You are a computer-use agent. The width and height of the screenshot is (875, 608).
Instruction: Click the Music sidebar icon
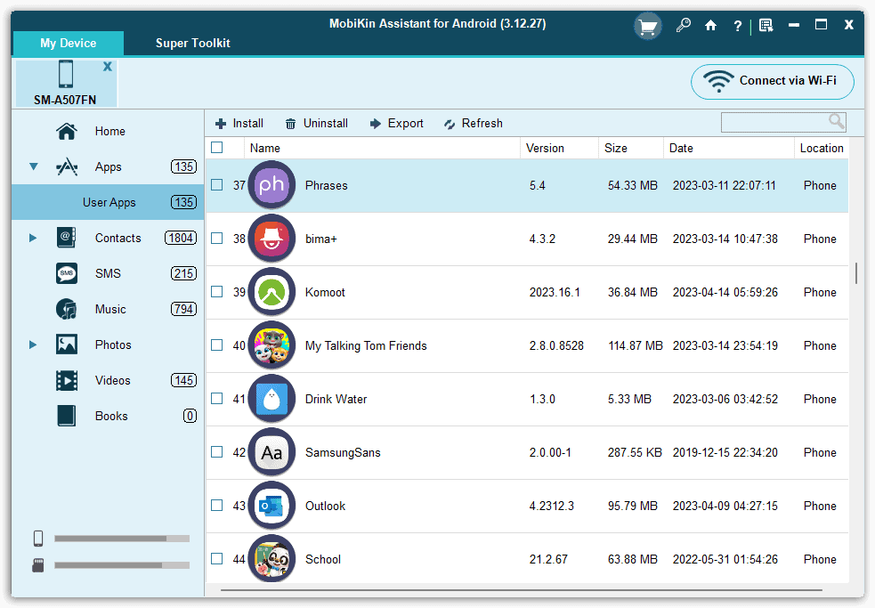(x=67, y=309)
